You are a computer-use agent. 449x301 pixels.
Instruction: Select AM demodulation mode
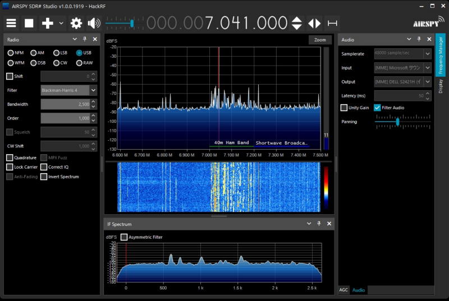[x=38, y=53]
